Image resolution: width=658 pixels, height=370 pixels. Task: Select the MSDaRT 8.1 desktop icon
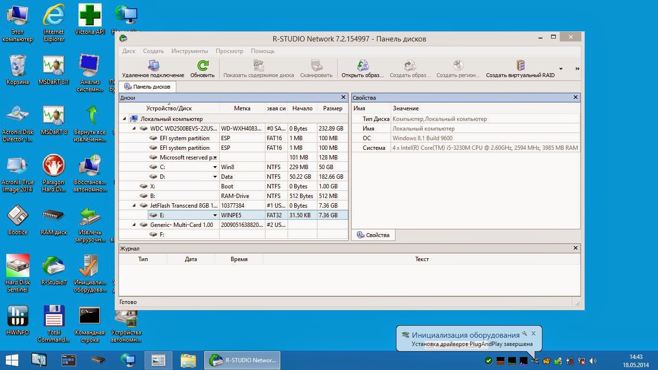(53, 70)
